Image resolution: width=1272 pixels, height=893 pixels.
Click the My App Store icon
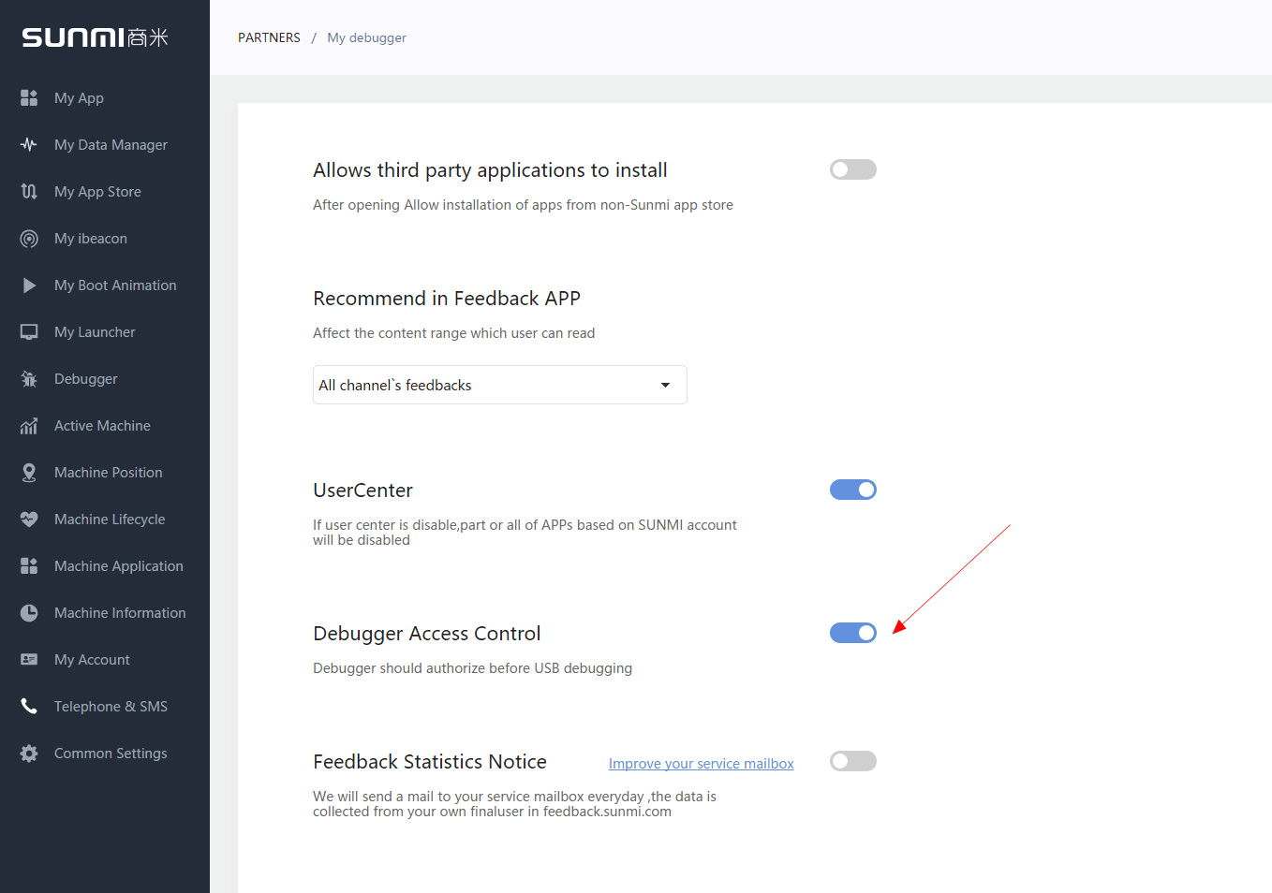[x=29, y=191]
